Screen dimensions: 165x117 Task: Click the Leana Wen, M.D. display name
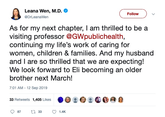[x=43, y=11]
